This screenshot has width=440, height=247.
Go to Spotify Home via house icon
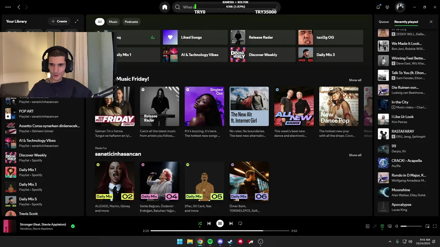pos(165,7)
